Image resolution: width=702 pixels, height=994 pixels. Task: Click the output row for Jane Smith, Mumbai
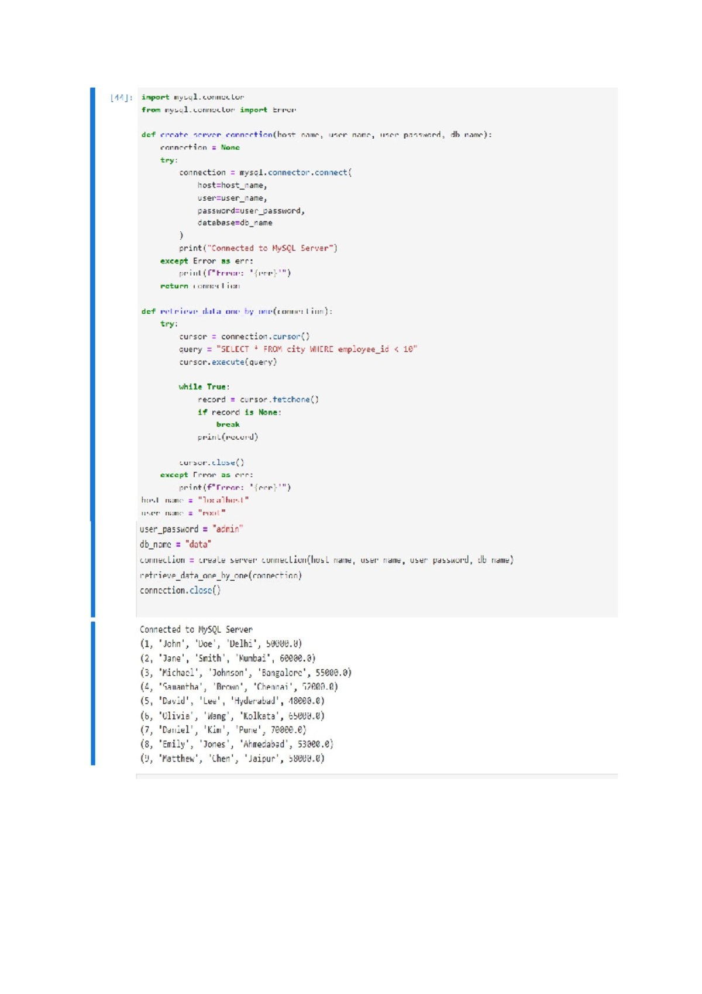coord(228,659)
